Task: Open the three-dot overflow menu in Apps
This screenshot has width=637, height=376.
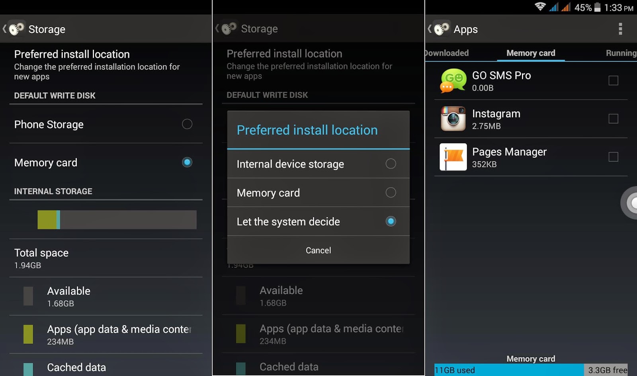Action: point(620,29)
